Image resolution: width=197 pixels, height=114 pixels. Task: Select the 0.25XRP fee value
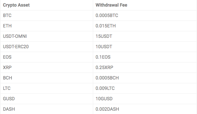click(x=104, y=68)
